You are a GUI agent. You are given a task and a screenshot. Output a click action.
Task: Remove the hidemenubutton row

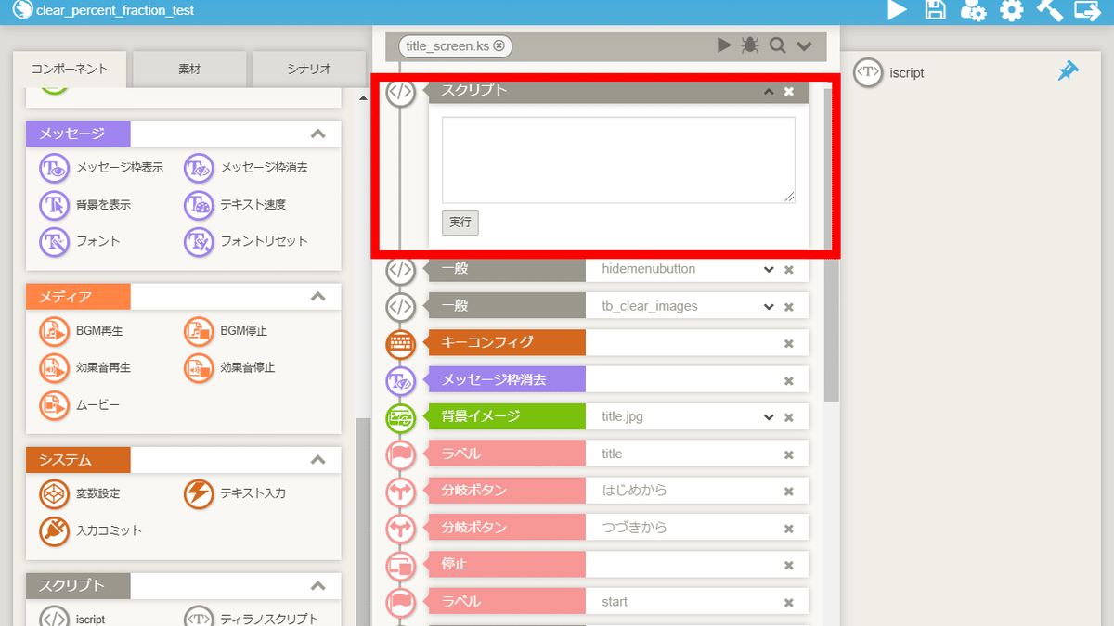[x=789, y=270]
